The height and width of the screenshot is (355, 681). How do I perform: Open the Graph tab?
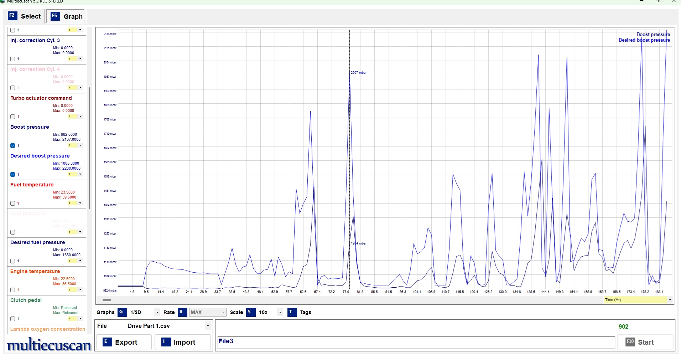click(x=67, y=16)
